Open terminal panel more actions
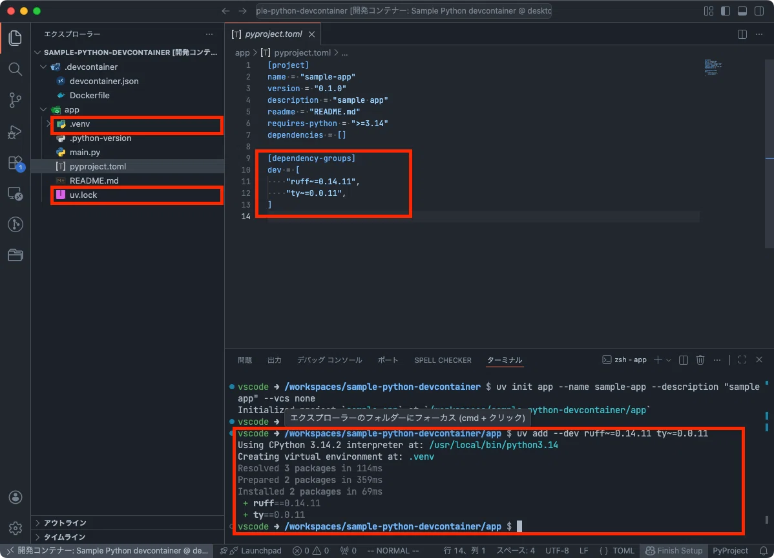Viewport: 774px width, 558px height. tap(716, 360)
